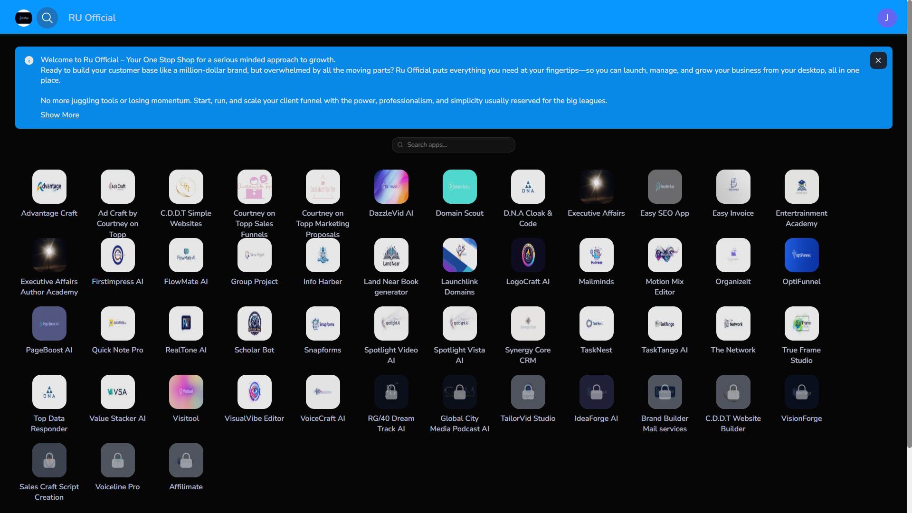Open the DazzleVid AI app icon

(391, 187)
